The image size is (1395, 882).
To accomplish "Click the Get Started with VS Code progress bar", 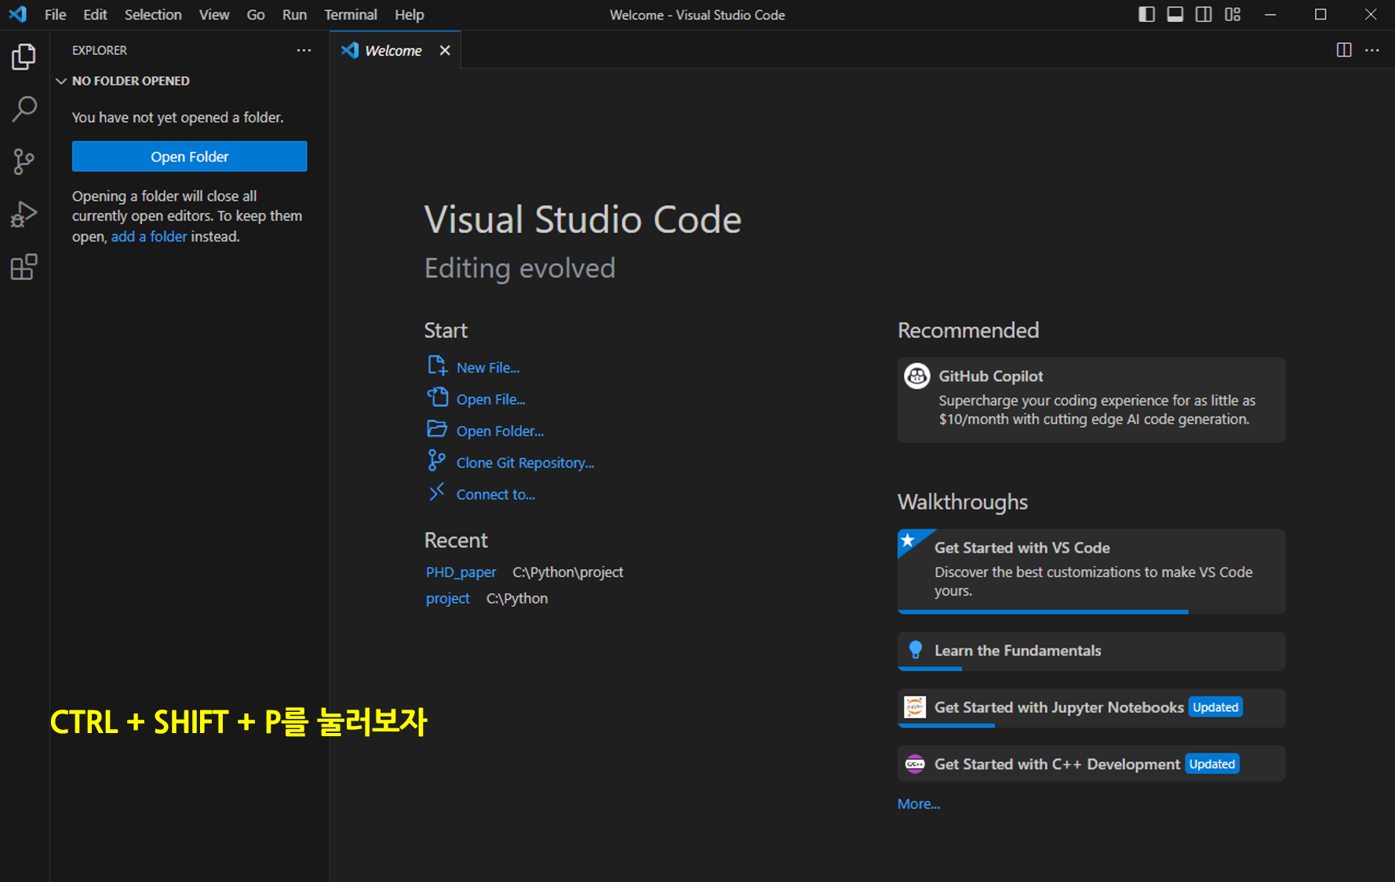I will (1043, 612).
